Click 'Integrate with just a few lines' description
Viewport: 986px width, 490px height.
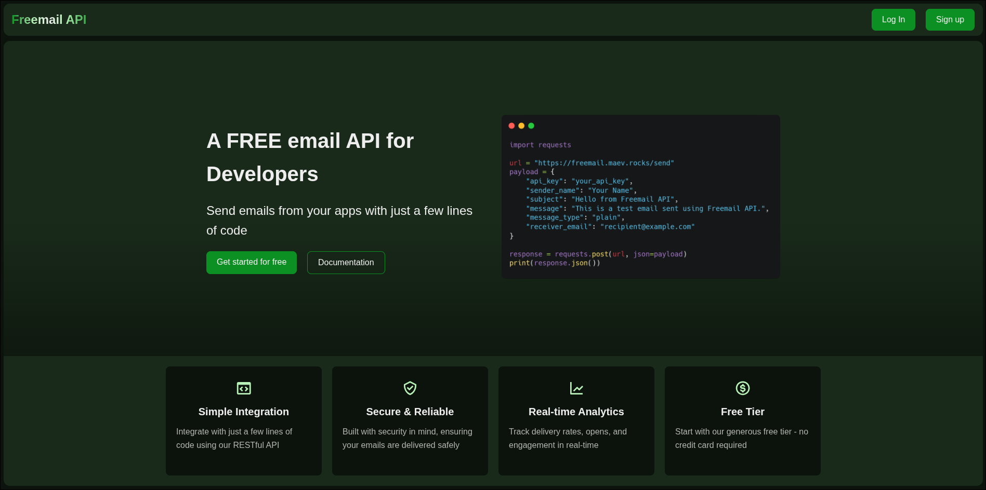click(234, 438)
